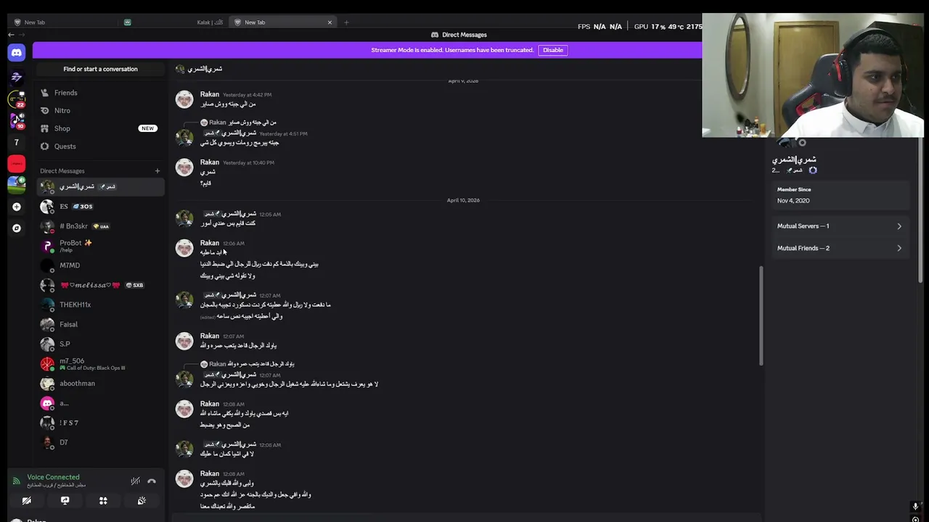Turn on camera in voice panel
929x522 pixels.
tap(27, 500)
